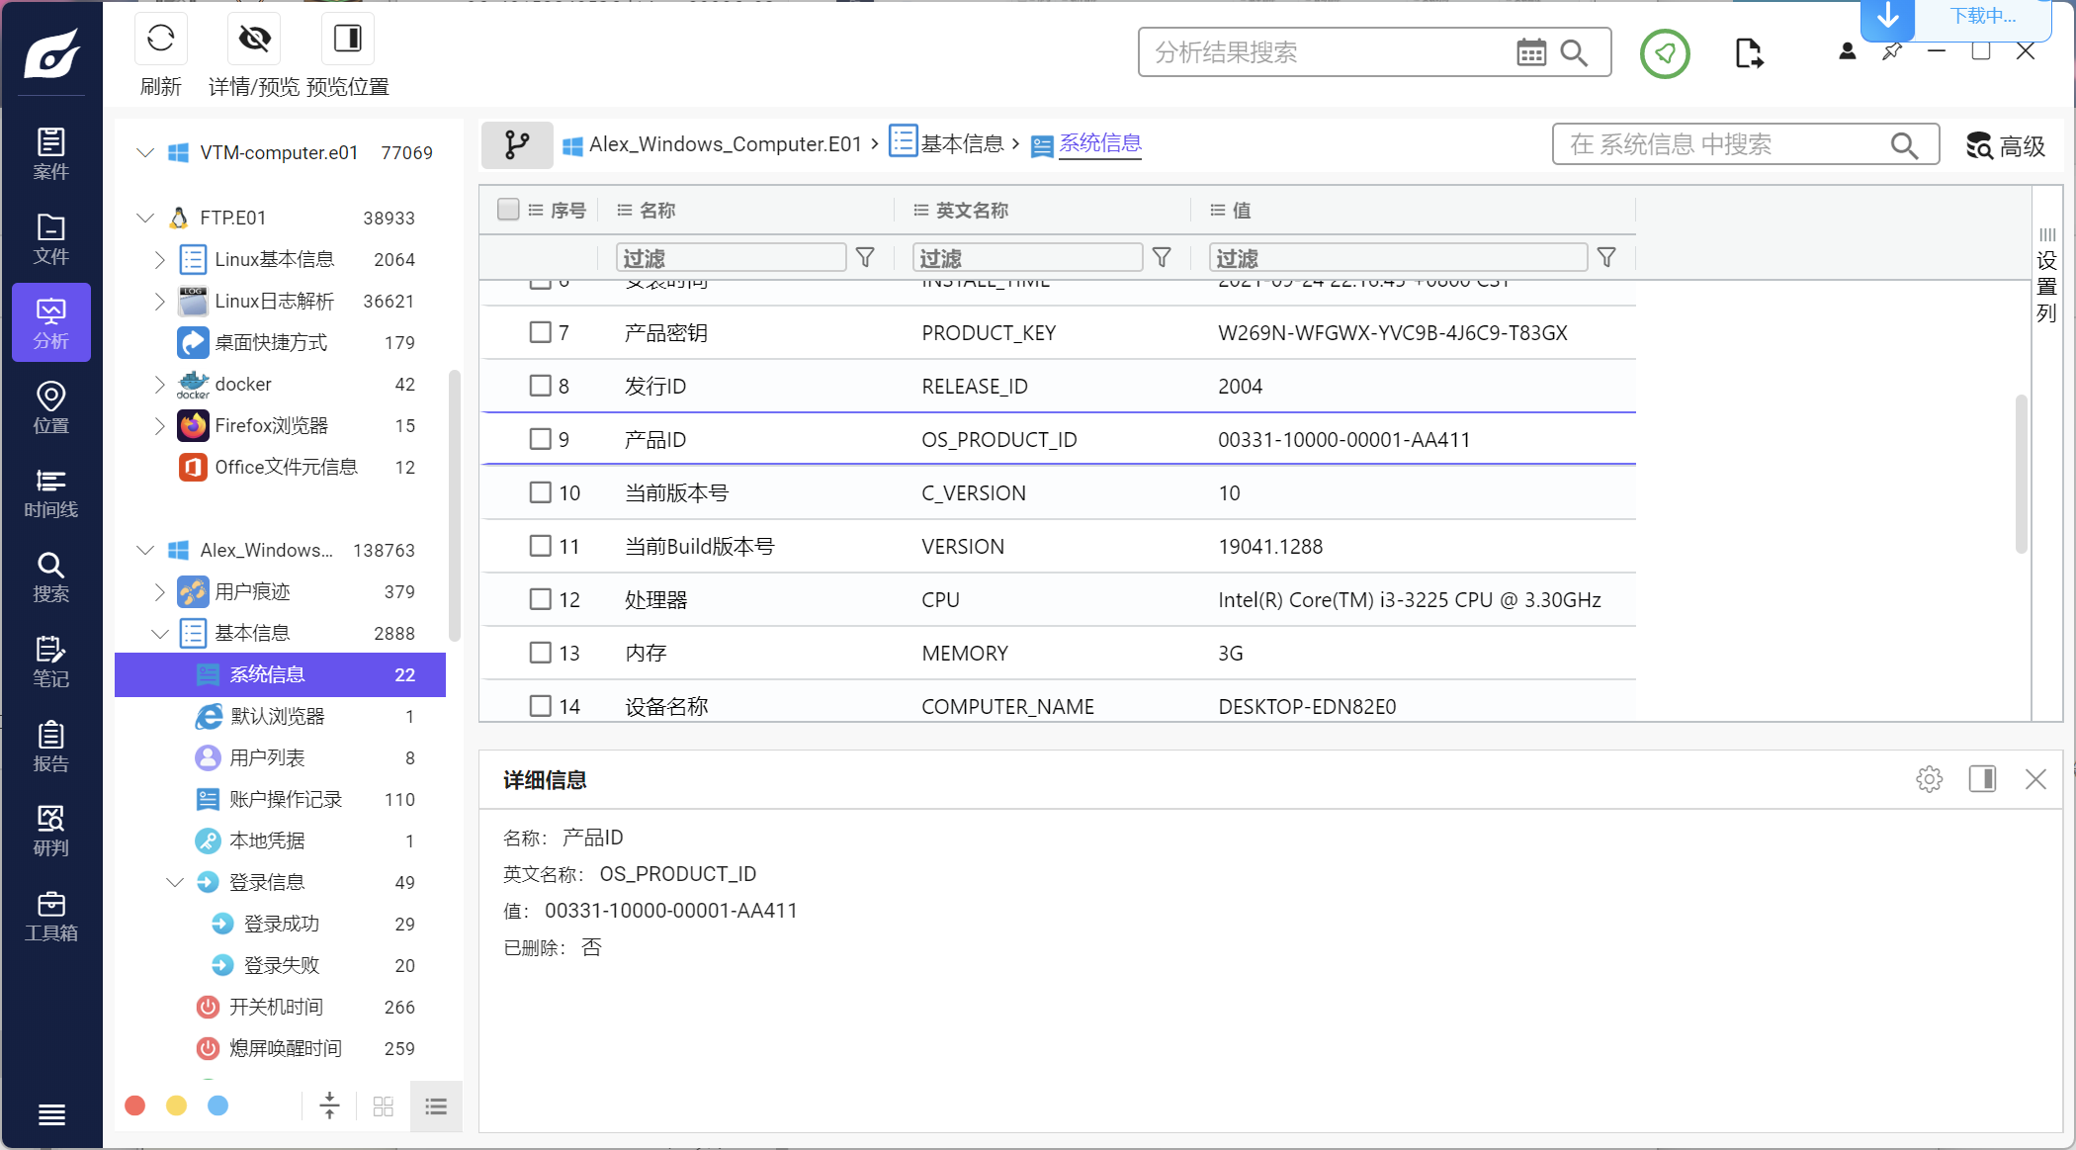The height and width of the screenshot is (1150, 2076).
Task: Click the export document icon
Action: 1749,53
